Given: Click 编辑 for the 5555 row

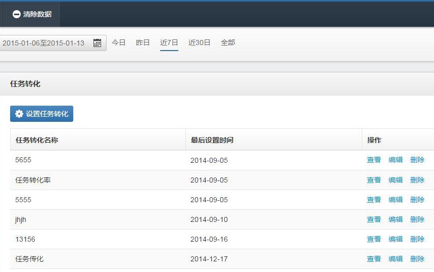Looking at the screenshot, I should [x=396, y=200].
